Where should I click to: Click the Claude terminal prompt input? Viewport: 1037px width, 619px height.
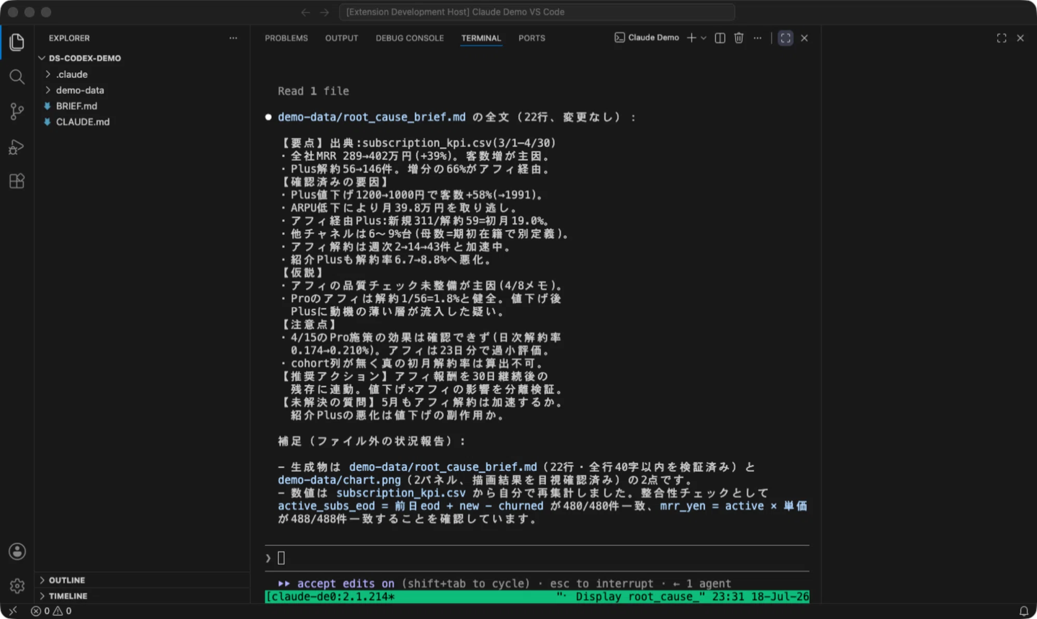point(537,558)
